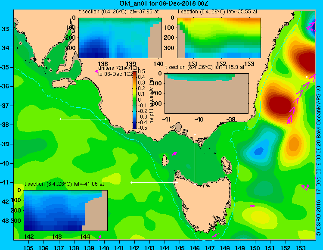The width and height of the screenshot is (323, 250).
Task: Click the magenta drifter track in Bass Strait
Action: pos(174,153)
